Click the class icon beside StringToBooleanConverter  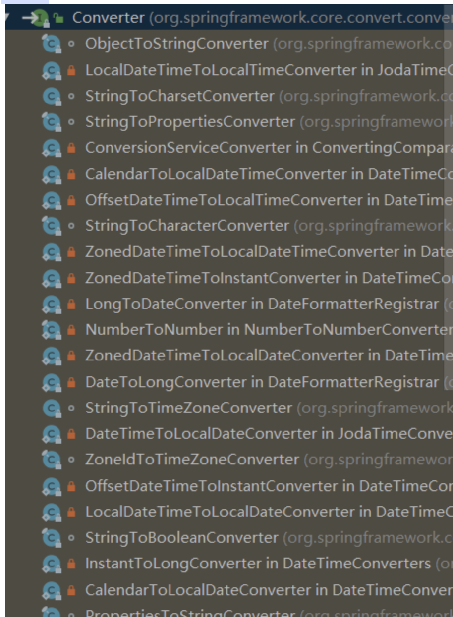(x=52, y=538)
